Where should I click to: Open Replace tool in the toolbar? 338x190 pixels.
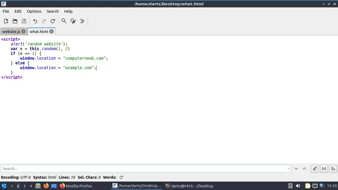tap(73, 21)
